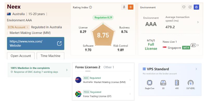Open the 100% Mediation in complaints banner
208x104 pixels.
(39, 70)
